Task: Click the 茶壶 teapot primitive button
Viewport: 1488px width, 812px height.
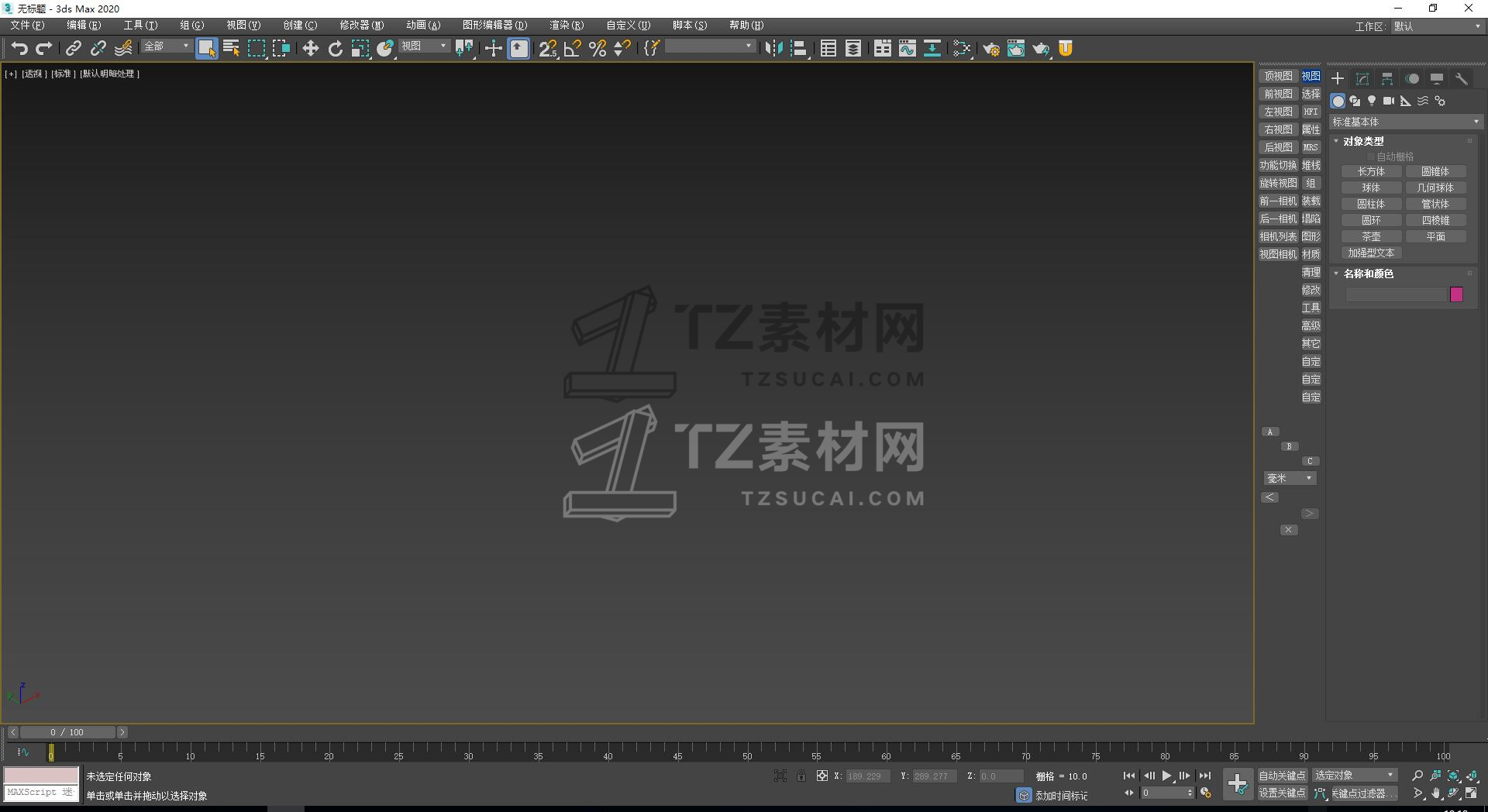Action: point(1371,236)
